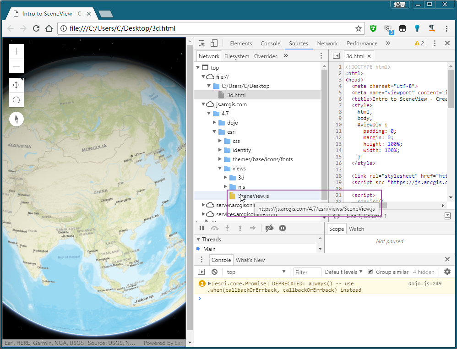Screen dimensions: 457x349
Task: Open the top context dropdown
Action: pyautogui.click(x=256, y=272)
